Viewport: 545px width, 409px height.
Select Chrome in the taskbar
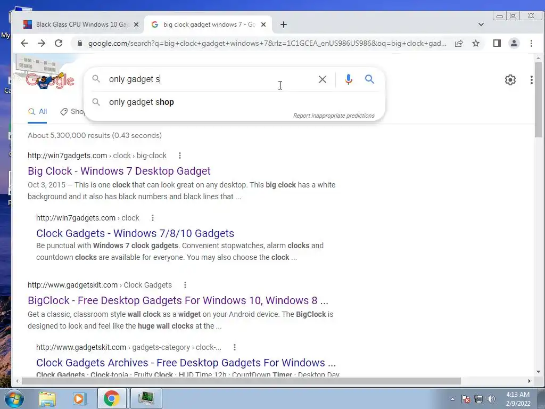[112, 398]
